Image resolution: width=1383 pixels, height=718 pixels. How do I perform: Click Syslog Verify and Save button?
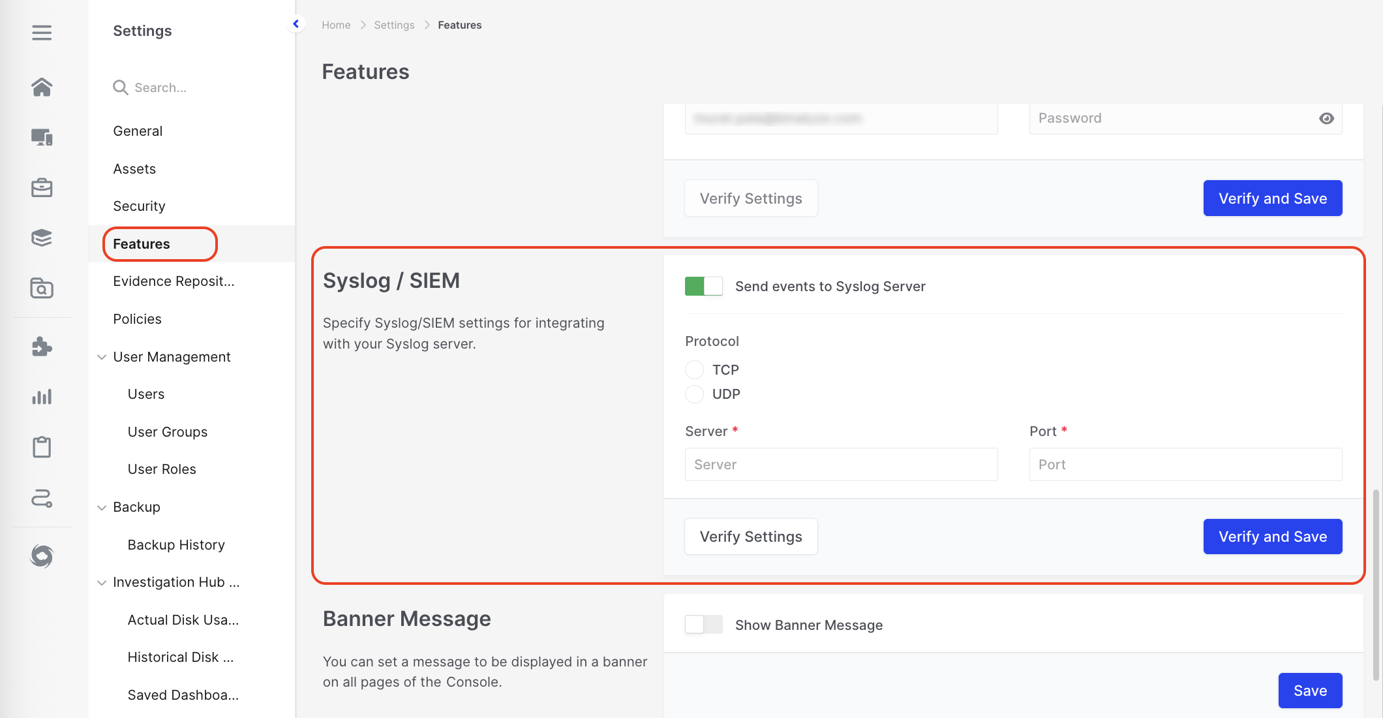[x=1272, y=537]
